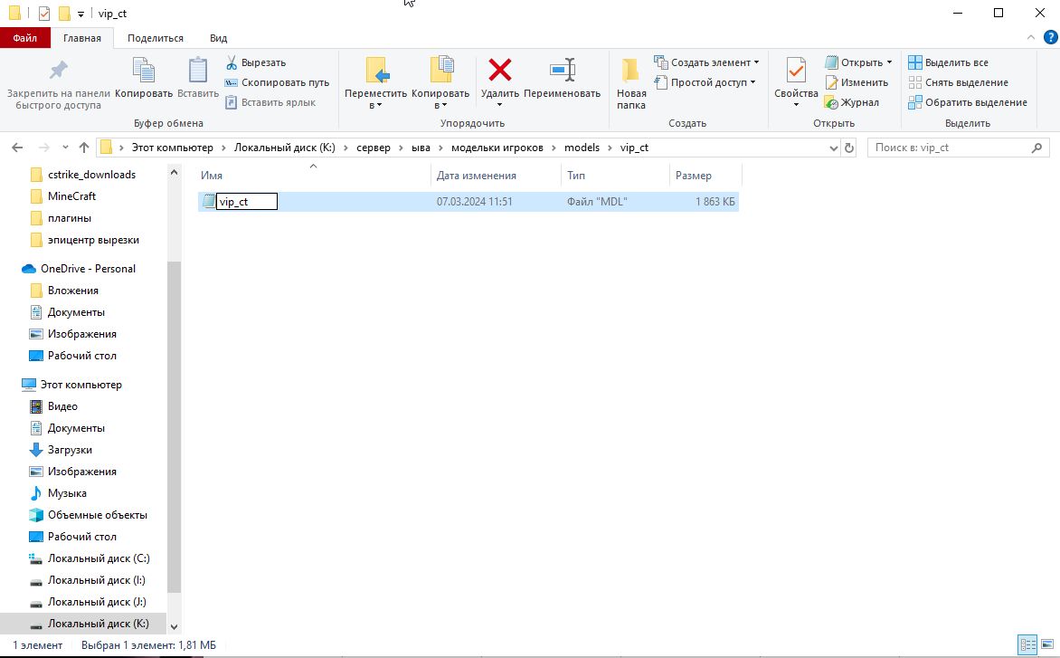Screen dimensions: 1060x658
Task: Create a new folder with Новая папка
Action: tap(631, 71)
